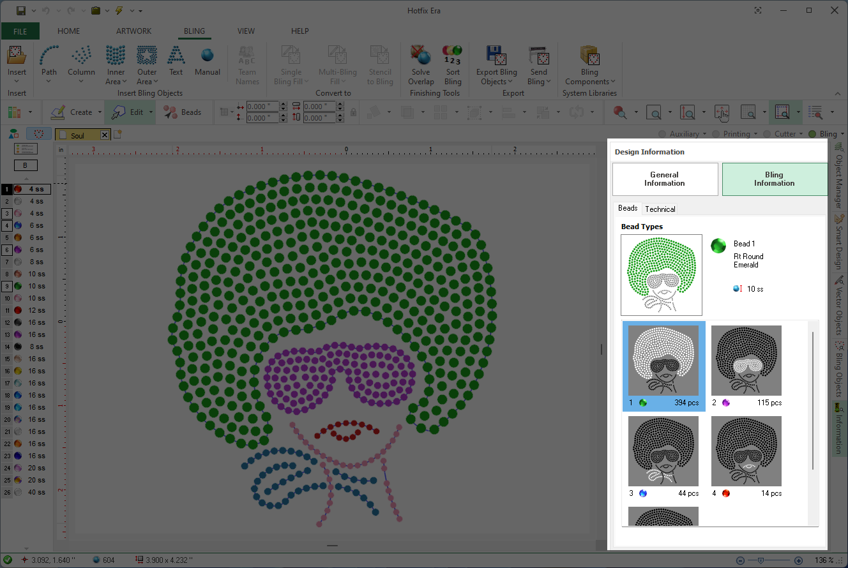Viewport: 848px width, 568px height.
Task: Toggle the Bling layer radio button
Action: (812, 134)
